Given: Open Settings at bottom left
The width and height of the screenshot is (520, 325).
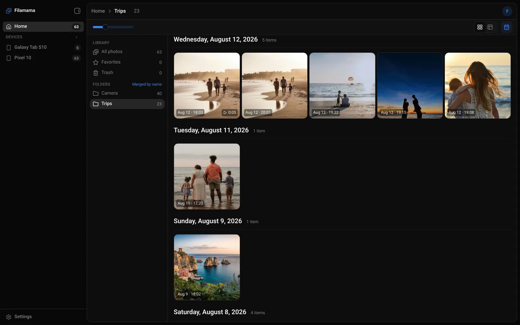Looking at the screenshot, I should [43, 317].
